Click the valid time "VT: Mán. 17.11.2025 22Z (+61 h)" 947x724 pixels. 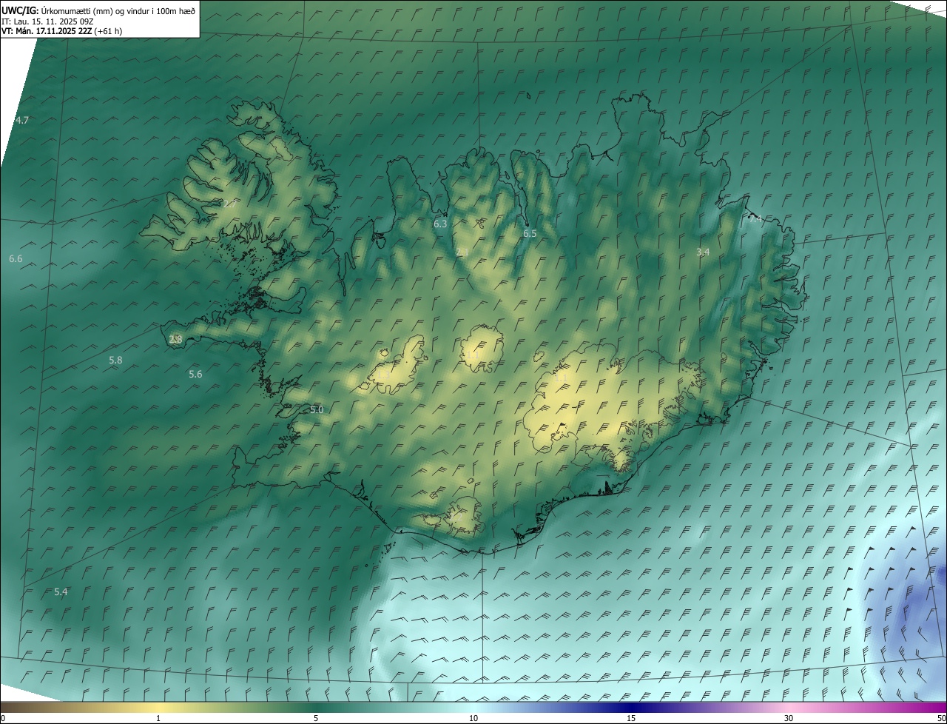62,31
